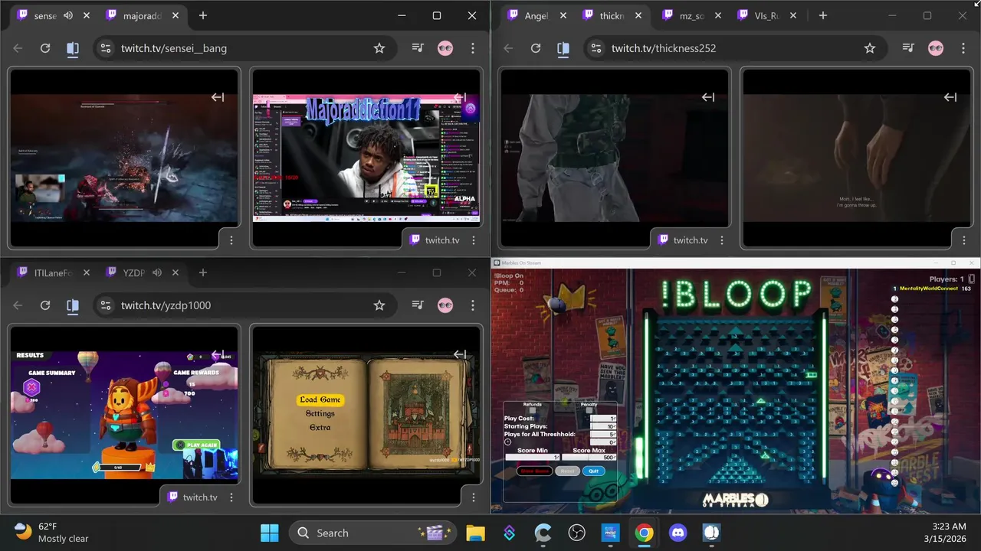The width and height of the screenshot is (981, 551).
Task: Switch to the Angel tab
Action: coord(535,15)
